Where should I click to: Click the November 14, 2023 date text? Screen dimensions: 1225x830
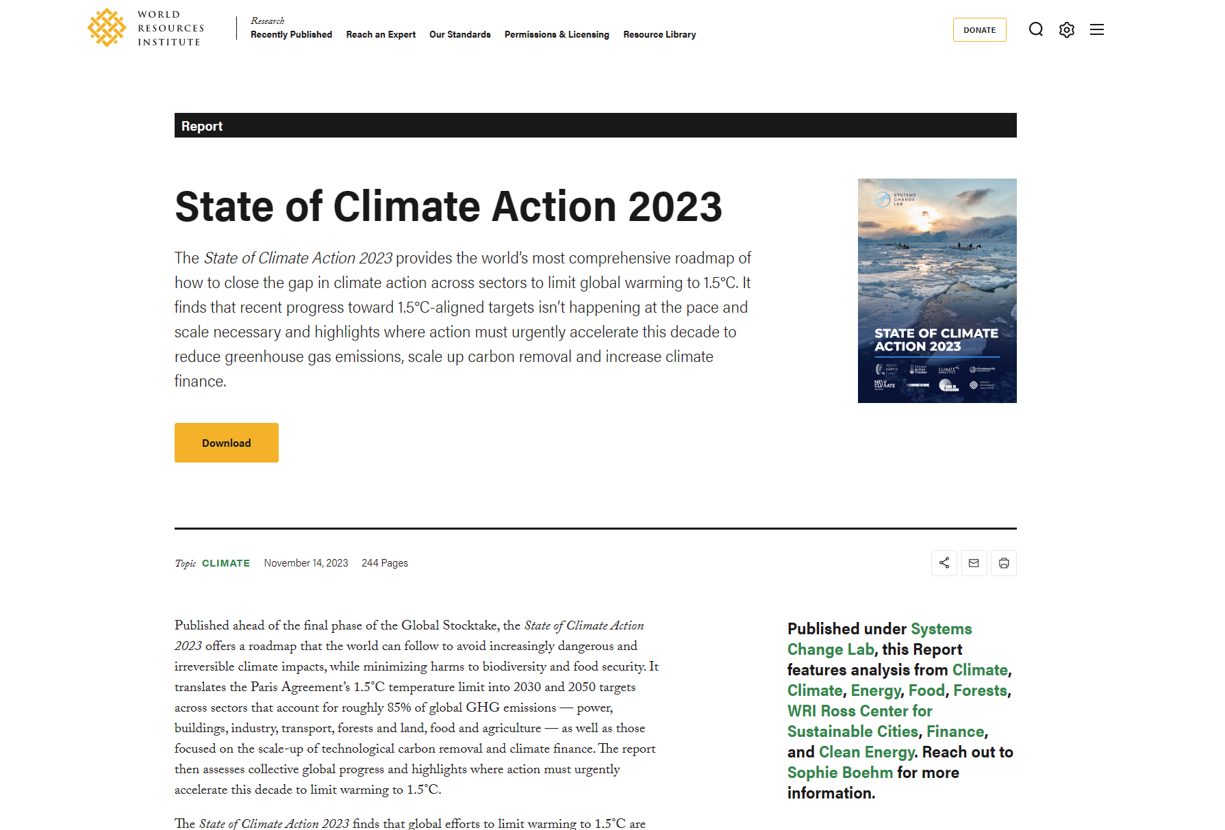coord(306,563)
